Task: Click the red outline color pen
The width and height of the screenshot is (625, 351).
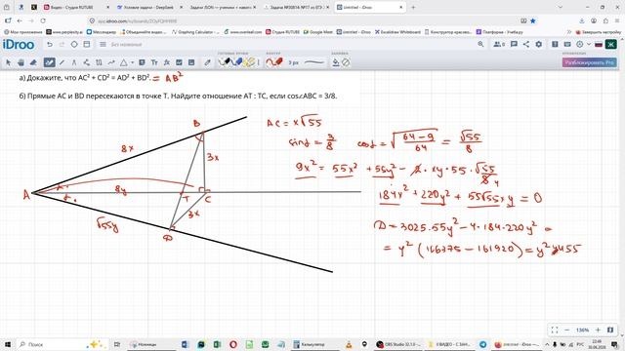Action: point(274,62)
